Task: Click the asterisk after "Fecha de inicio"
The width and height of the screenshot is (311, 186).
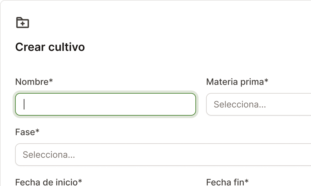Action: pos(80,181)
